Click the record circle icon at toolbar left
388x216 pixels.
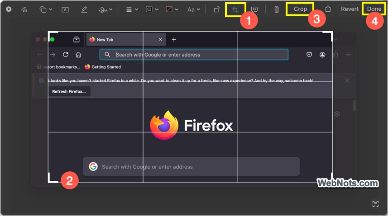(9, 9)
